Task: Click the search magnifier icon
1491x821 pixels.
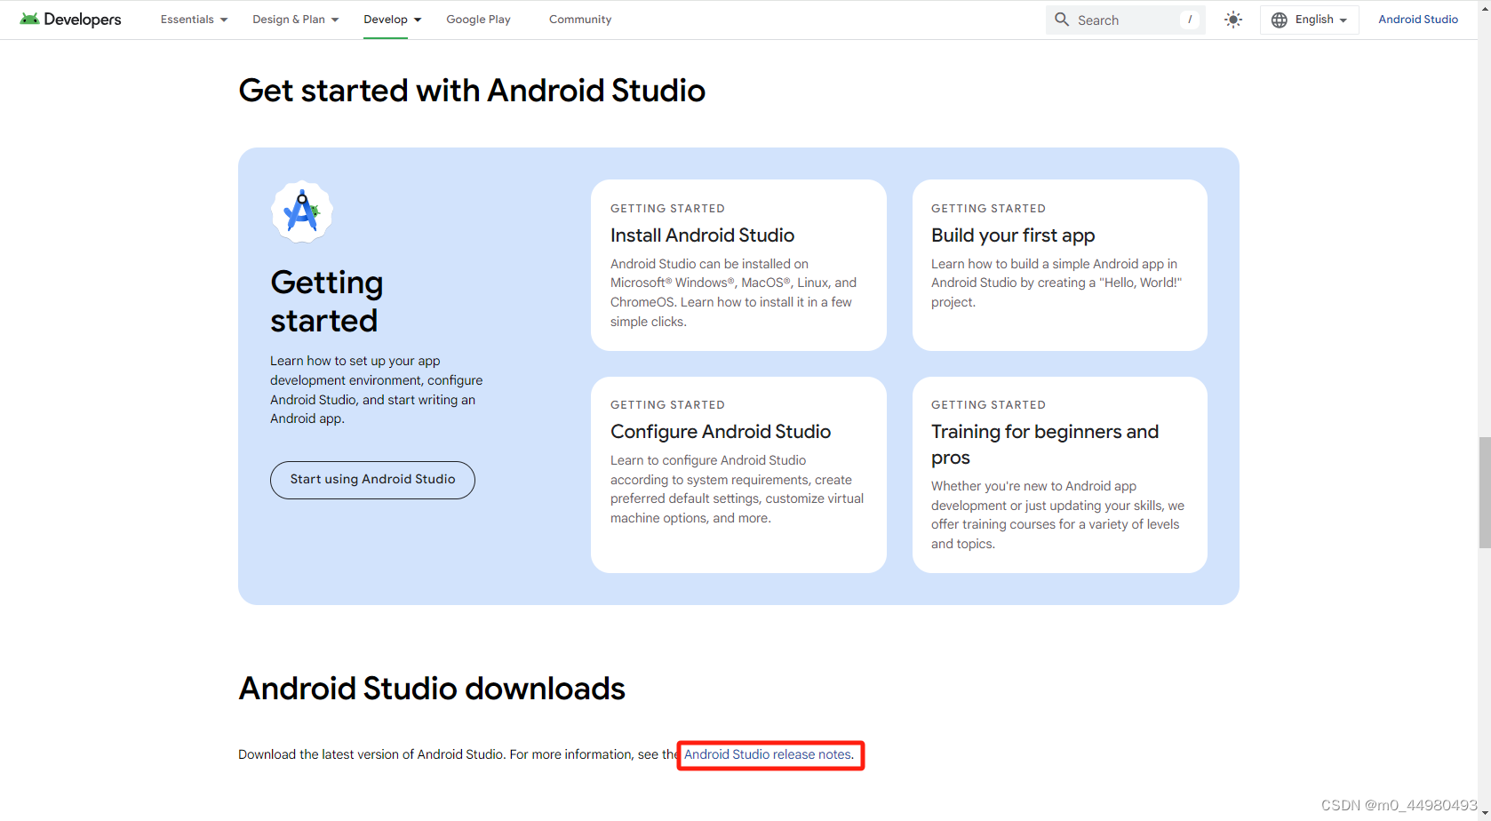Action: pyautogui.click(x=1062, y=20)
